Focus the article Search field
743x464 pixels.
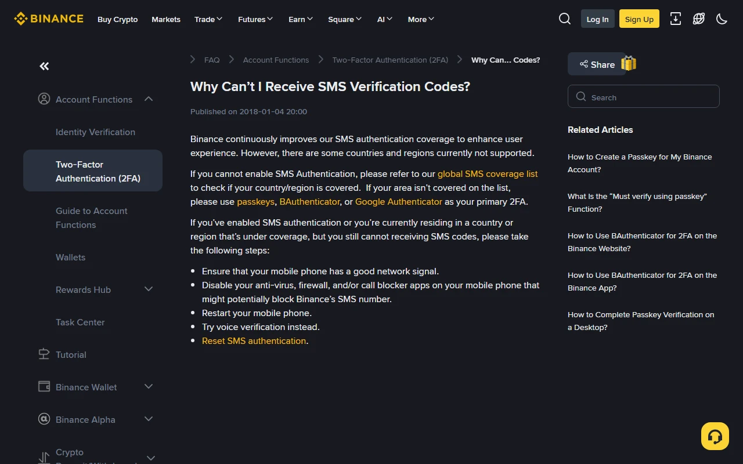pos(644,96)
